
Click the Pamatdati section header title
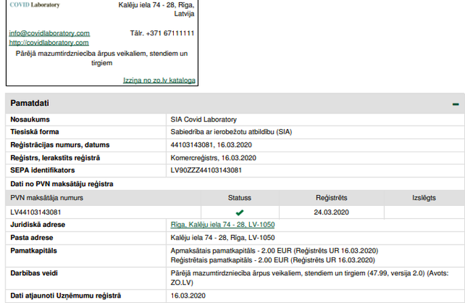click(x=30, y=103)
